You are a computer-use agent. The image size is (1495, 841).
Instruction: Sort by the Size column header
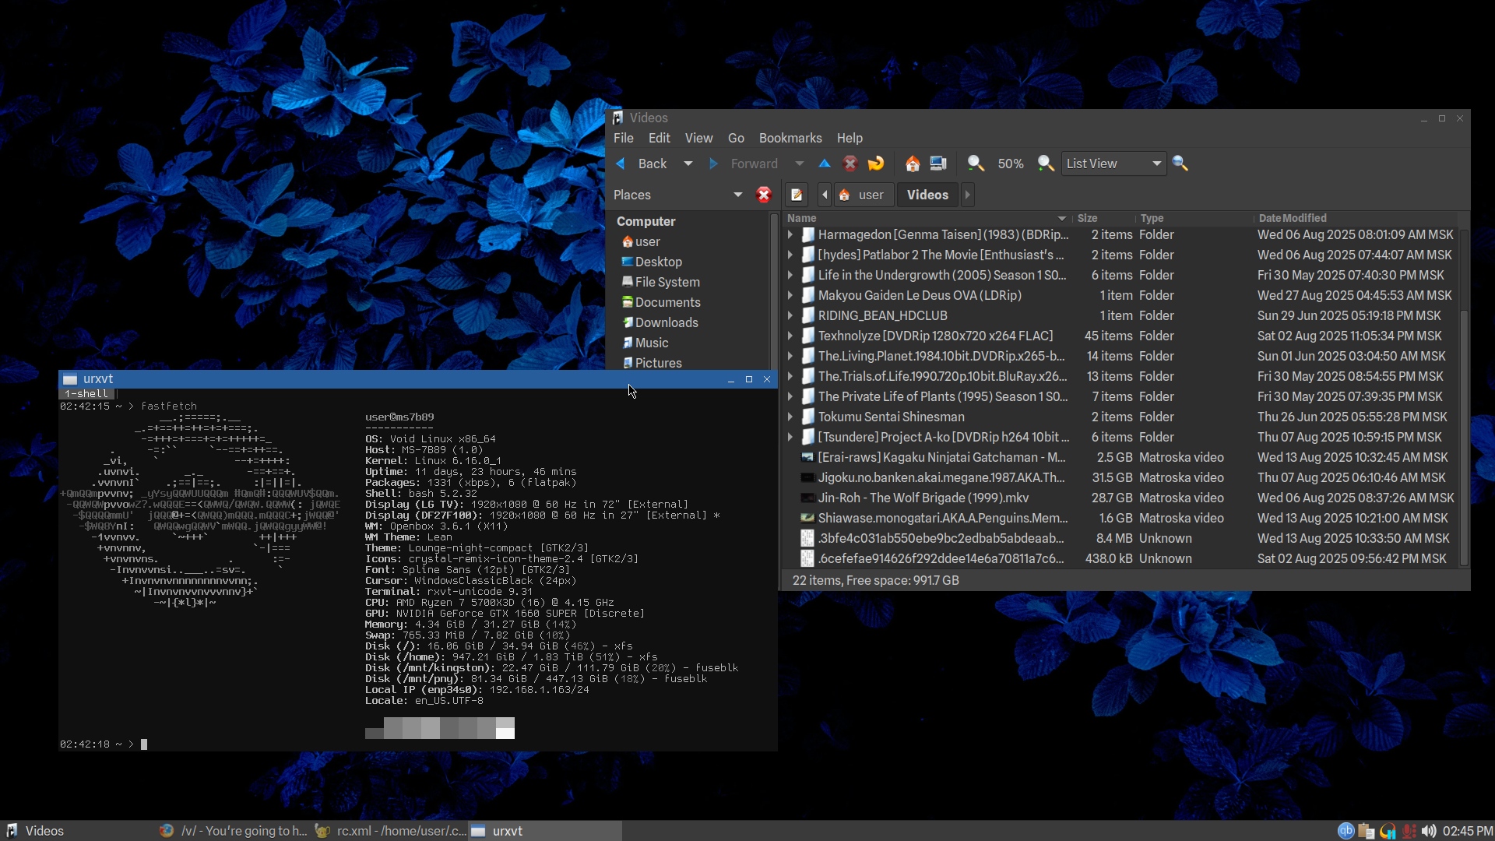(1103, 218)
